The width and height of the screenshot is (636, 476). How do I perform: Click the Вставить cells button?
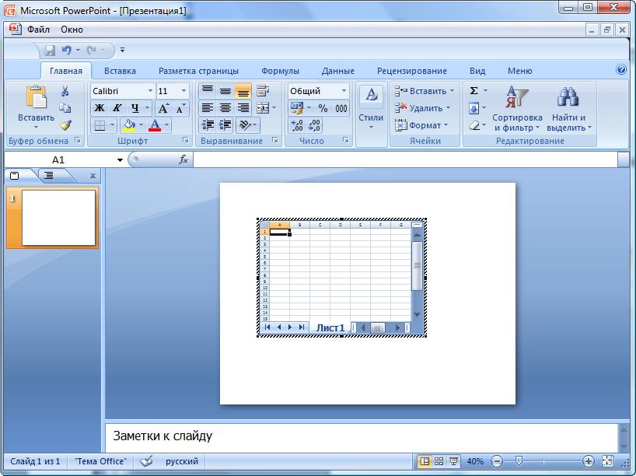click(425, 91)
